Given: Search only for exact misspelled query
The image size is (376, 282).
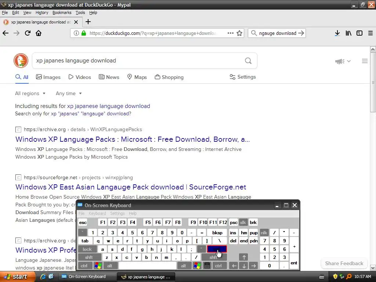Looking at the screenshot, I should (x=91, y=114).
